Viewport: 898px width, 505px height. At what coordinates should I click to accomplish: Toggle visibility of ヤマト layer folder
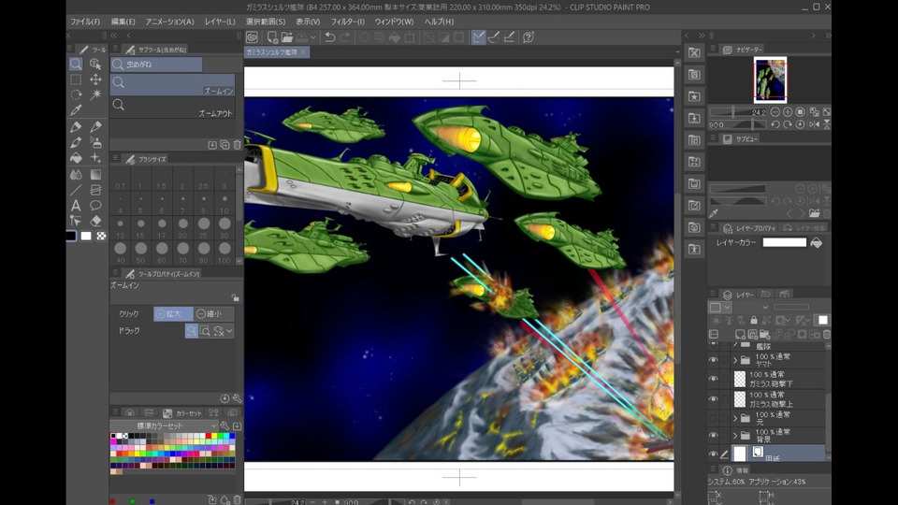pos(713,360)
